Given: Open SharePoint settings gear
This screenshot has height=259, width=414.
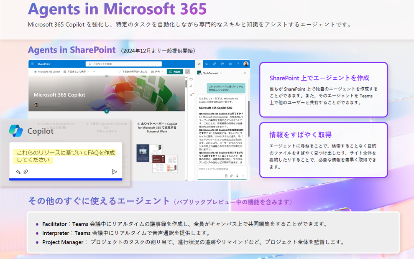Looking at the screenshot, I should pos(230,64).
